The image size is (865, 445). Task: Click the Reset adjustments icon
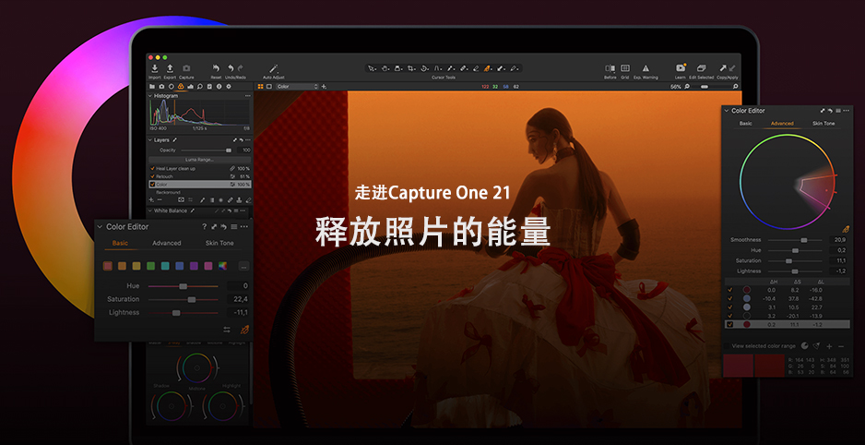point(216,68)
